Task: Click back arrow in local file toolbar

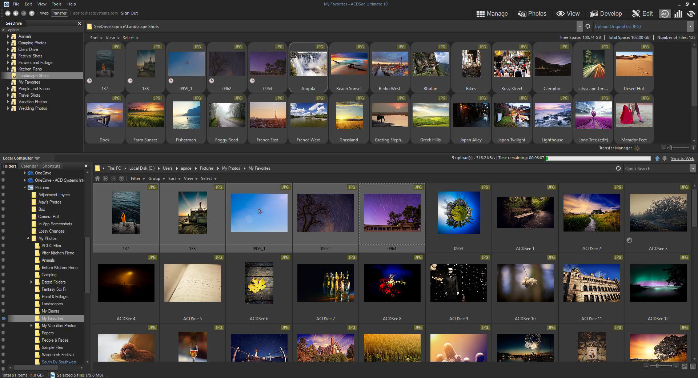Action: coord(105,178)
